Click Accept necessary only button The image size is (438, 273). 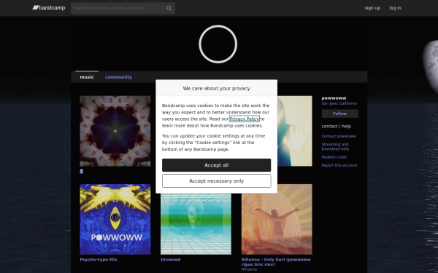coord(217,181)
